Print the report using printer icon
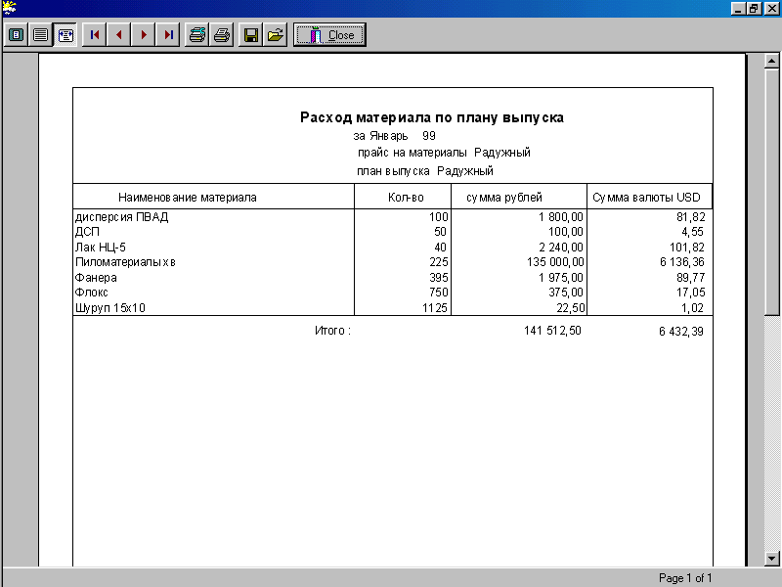This screenshot has height=587, width=782. [222, 35]
